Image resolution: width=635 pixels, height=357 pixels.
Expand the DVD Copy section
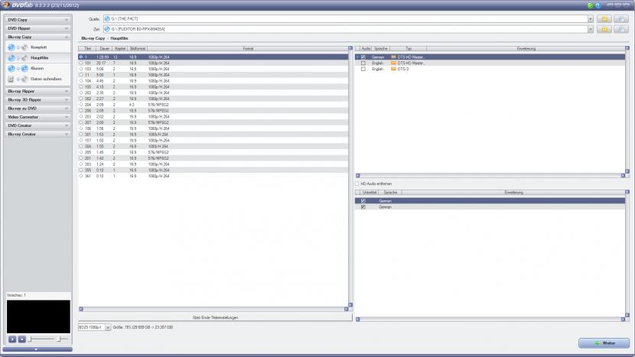click(x=38, y=20)
